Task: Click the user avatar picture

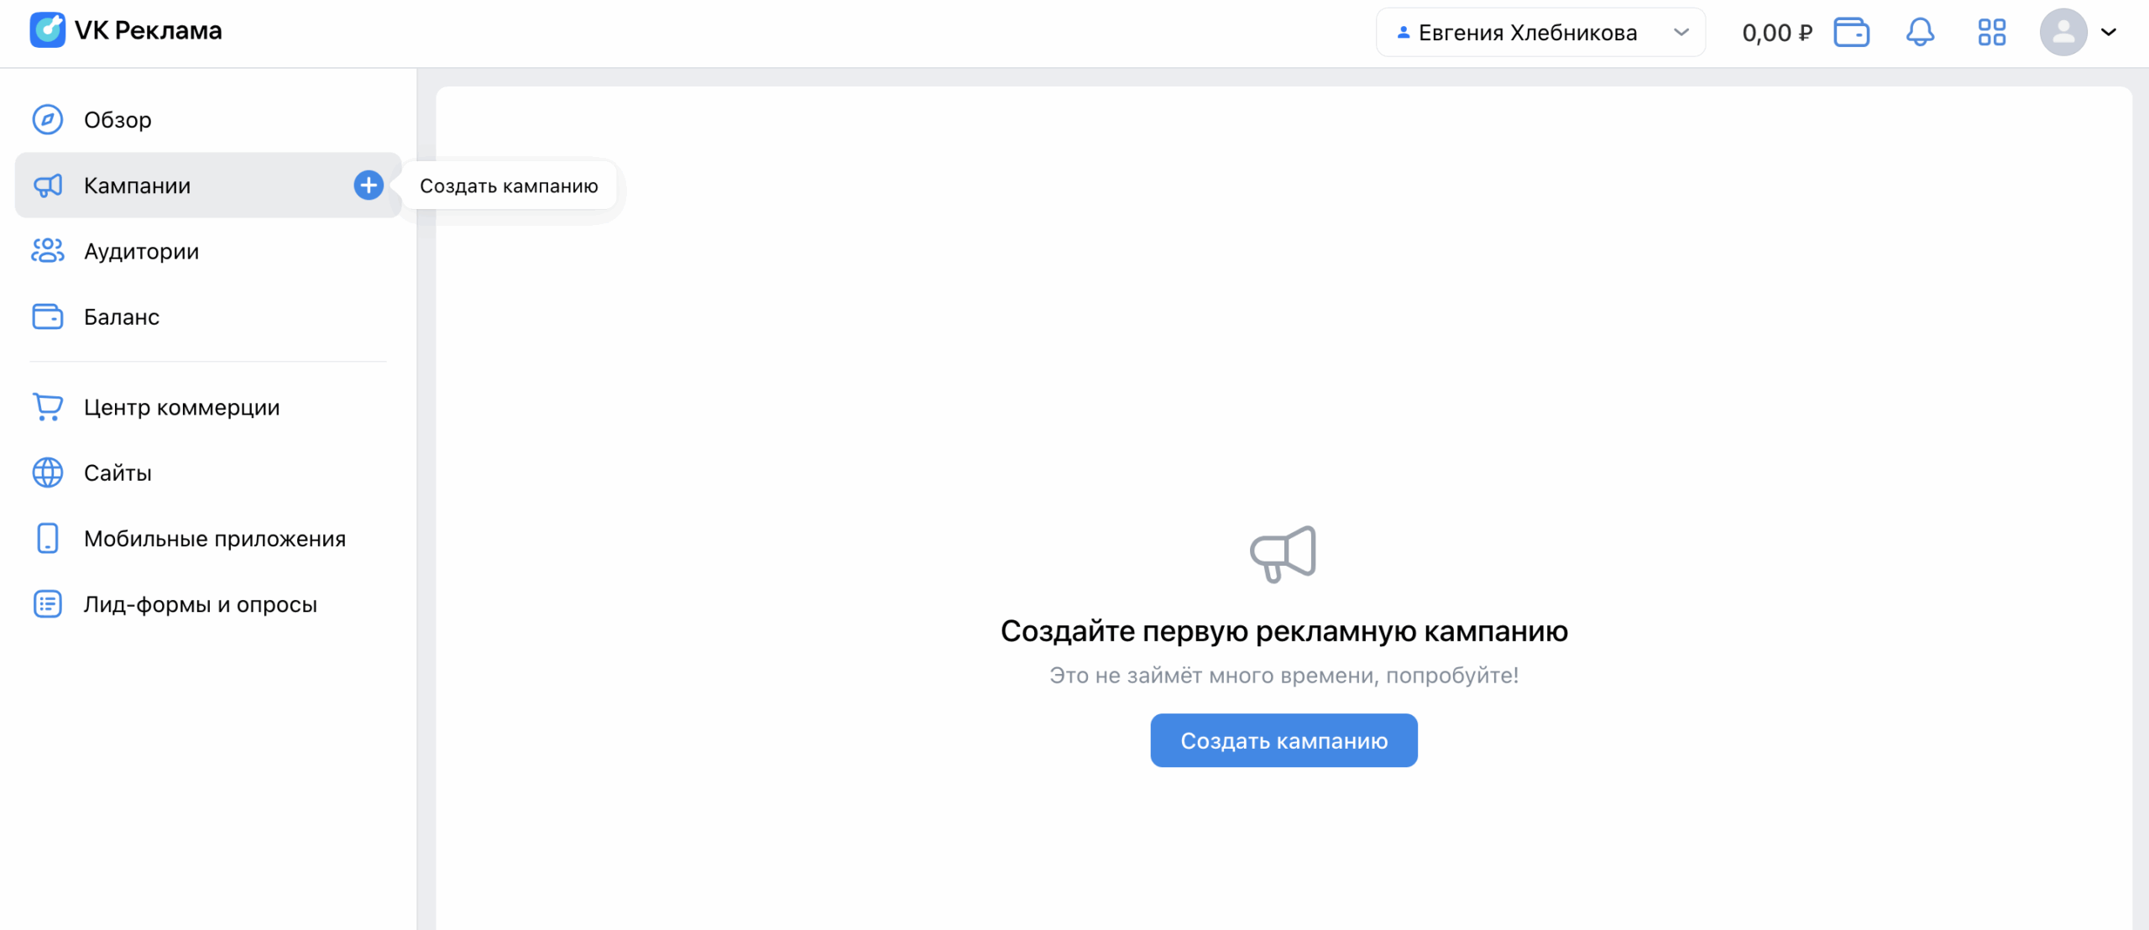Action: click(x=2063, y=33)
